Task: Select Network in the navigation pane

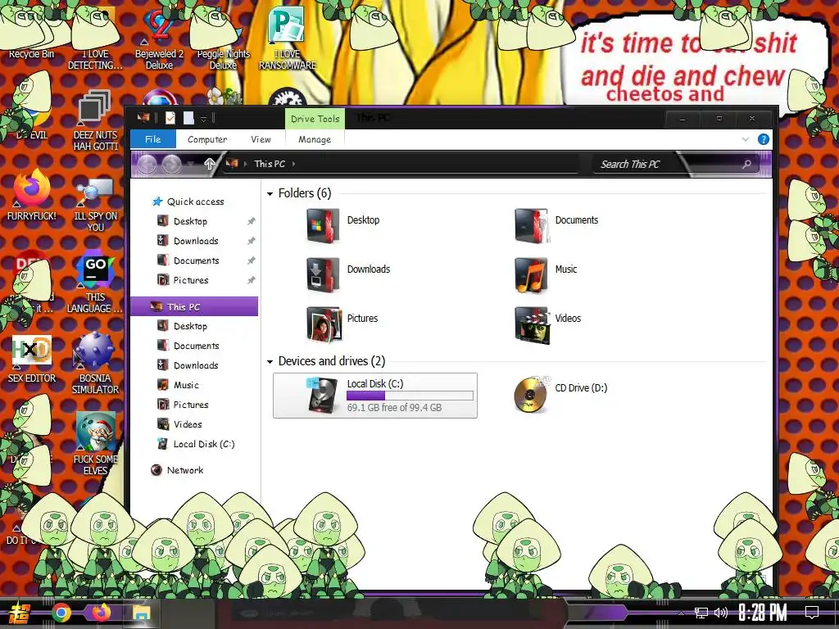Action: [x=184, y=470]
